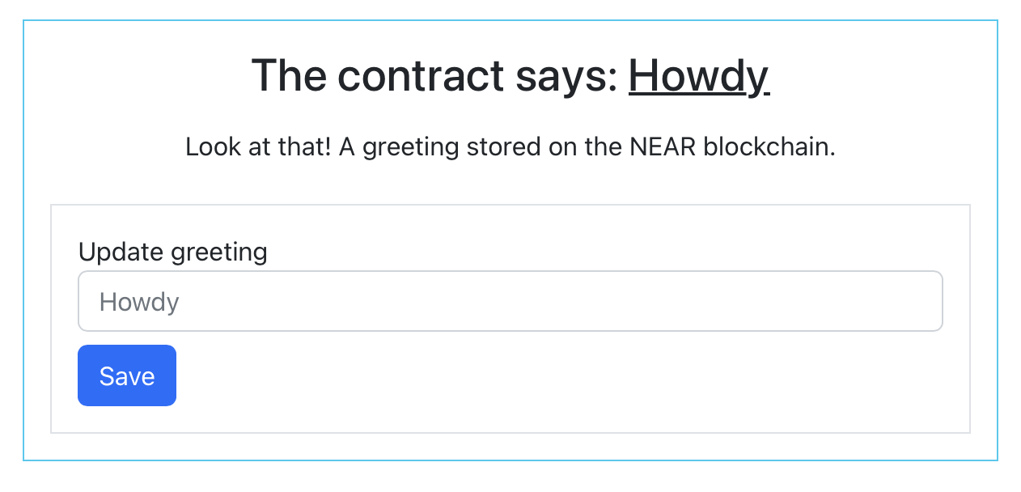Click the "The contract says:" heading text
Viewport: 1021px width, 492px height.
434,76
